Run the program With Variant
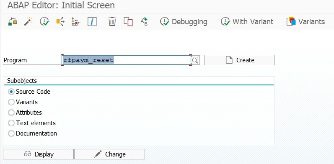Viewport: 334px width, 164px height. (247, 21)
